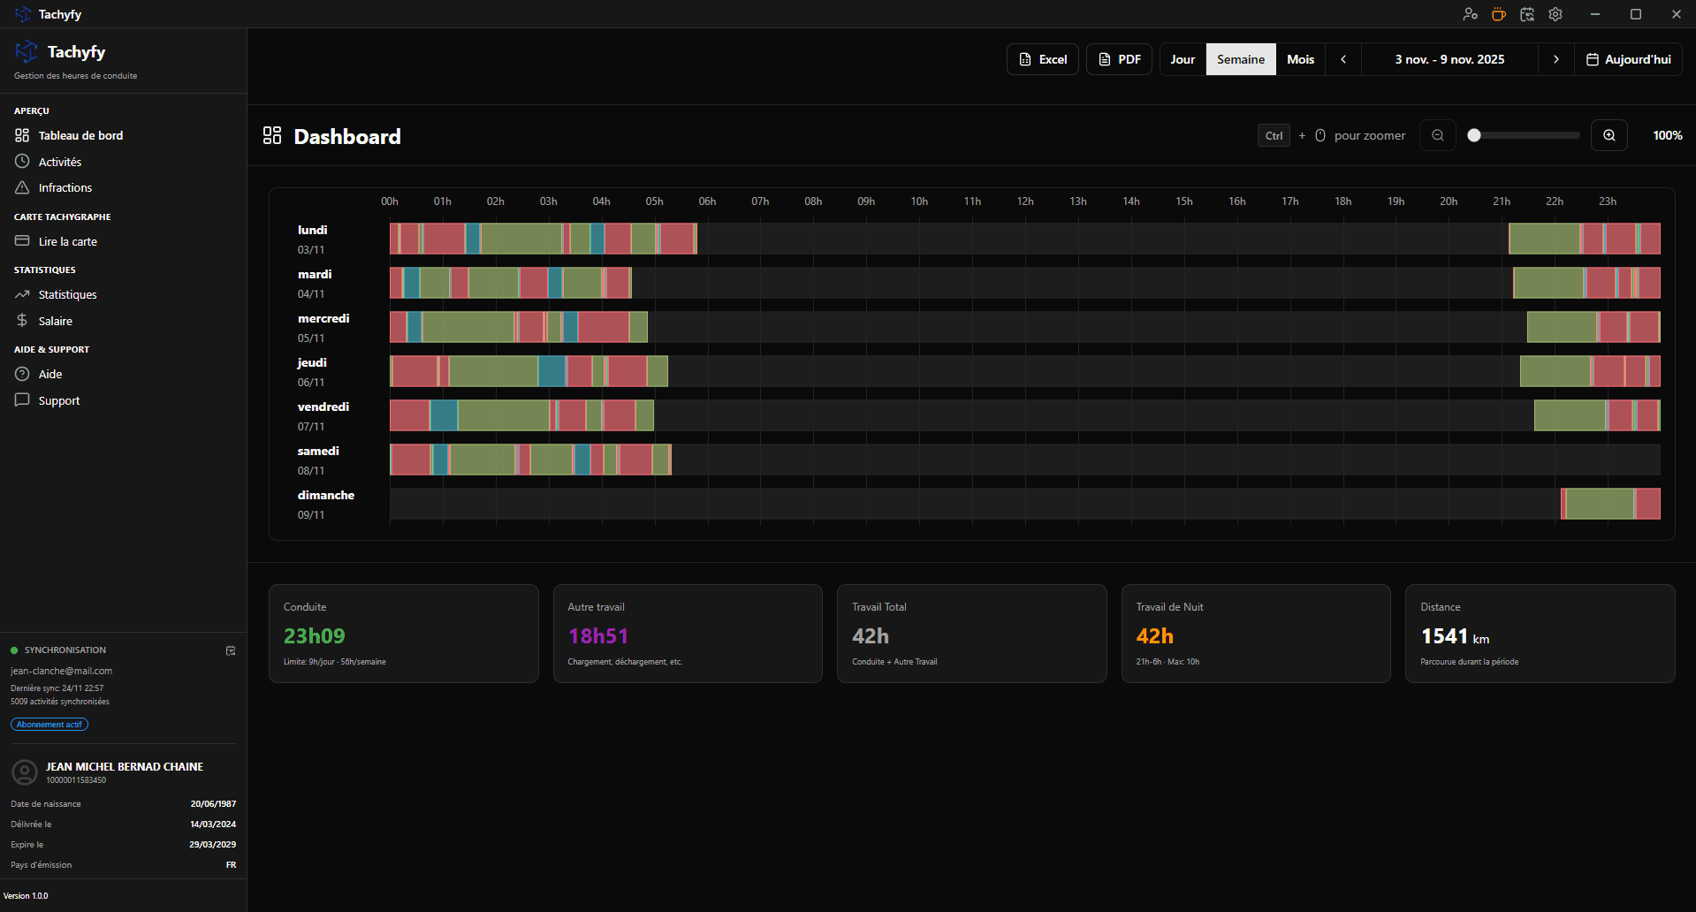Select the Mois view tab
The height and width of the screenshot is (912, 1696).
coord(1300,59)
